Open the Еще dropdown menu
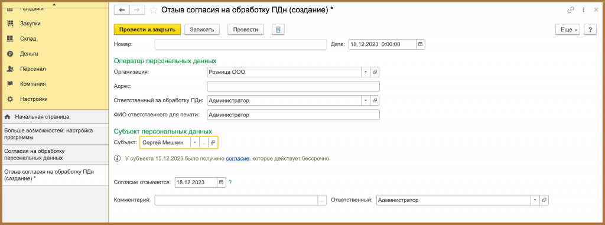 (x=568, y=30)
